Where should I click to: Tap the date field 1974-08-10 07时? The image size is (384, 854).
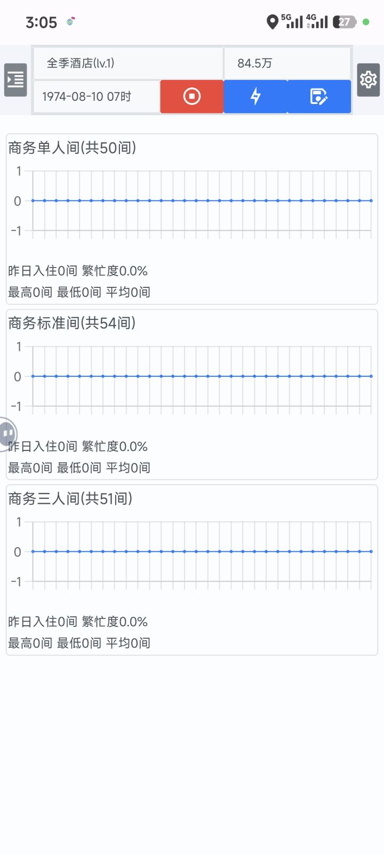[x=96, y=96]
